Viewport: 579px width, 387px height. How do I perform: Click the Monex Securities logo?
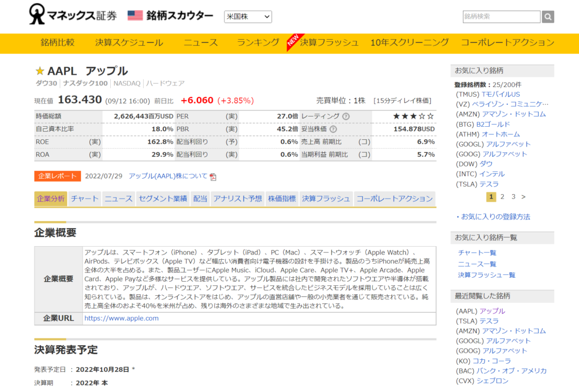(x=74, y=15)
